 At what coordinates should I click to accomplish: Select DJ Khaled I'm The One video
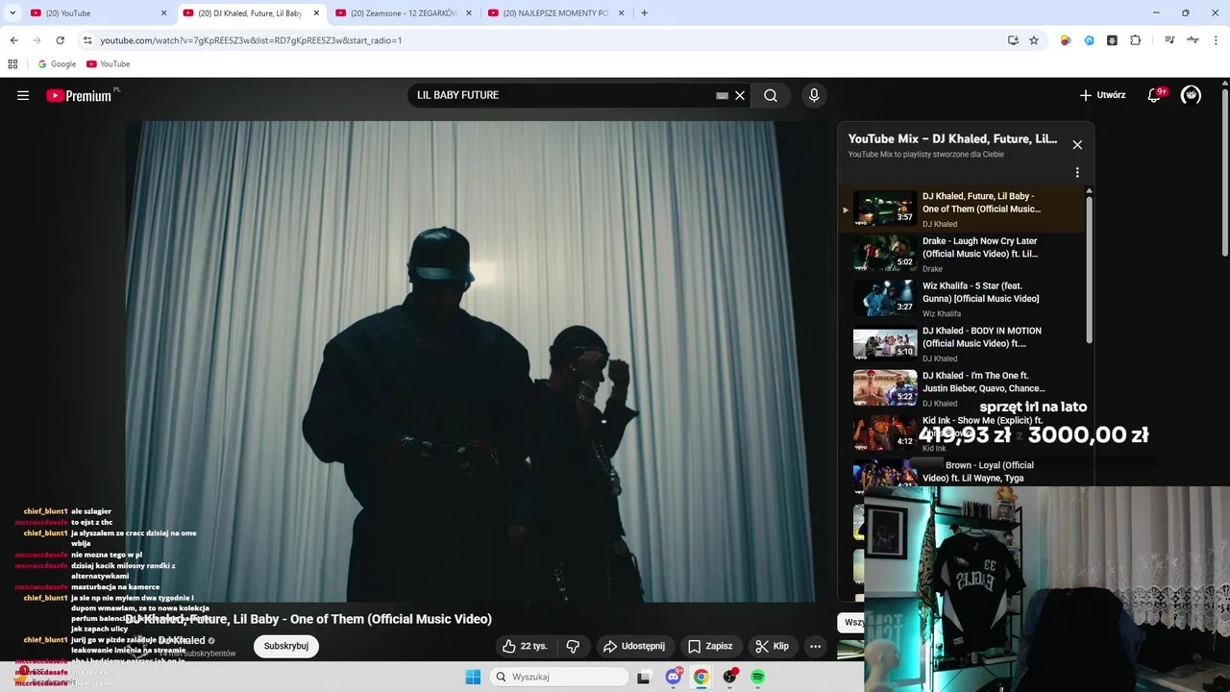964,388
